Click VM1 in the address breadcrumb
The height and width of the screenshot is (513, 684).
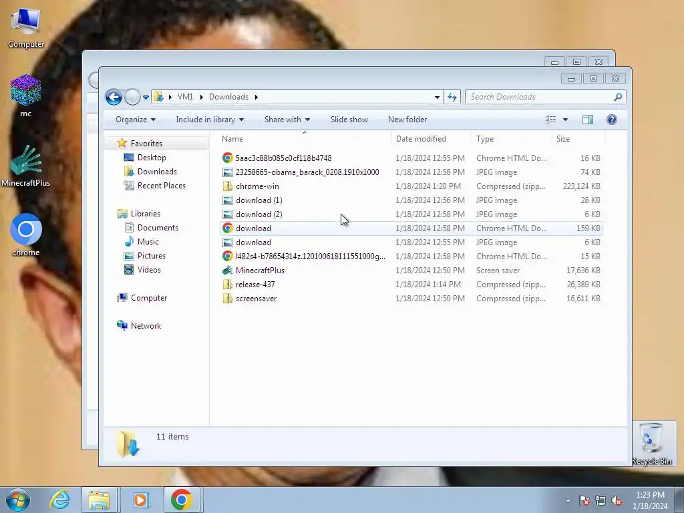186,97
